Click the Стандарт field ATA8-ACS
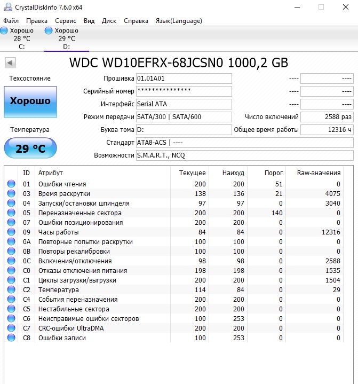Screen dimensions: 358x384 click(245, 143)
